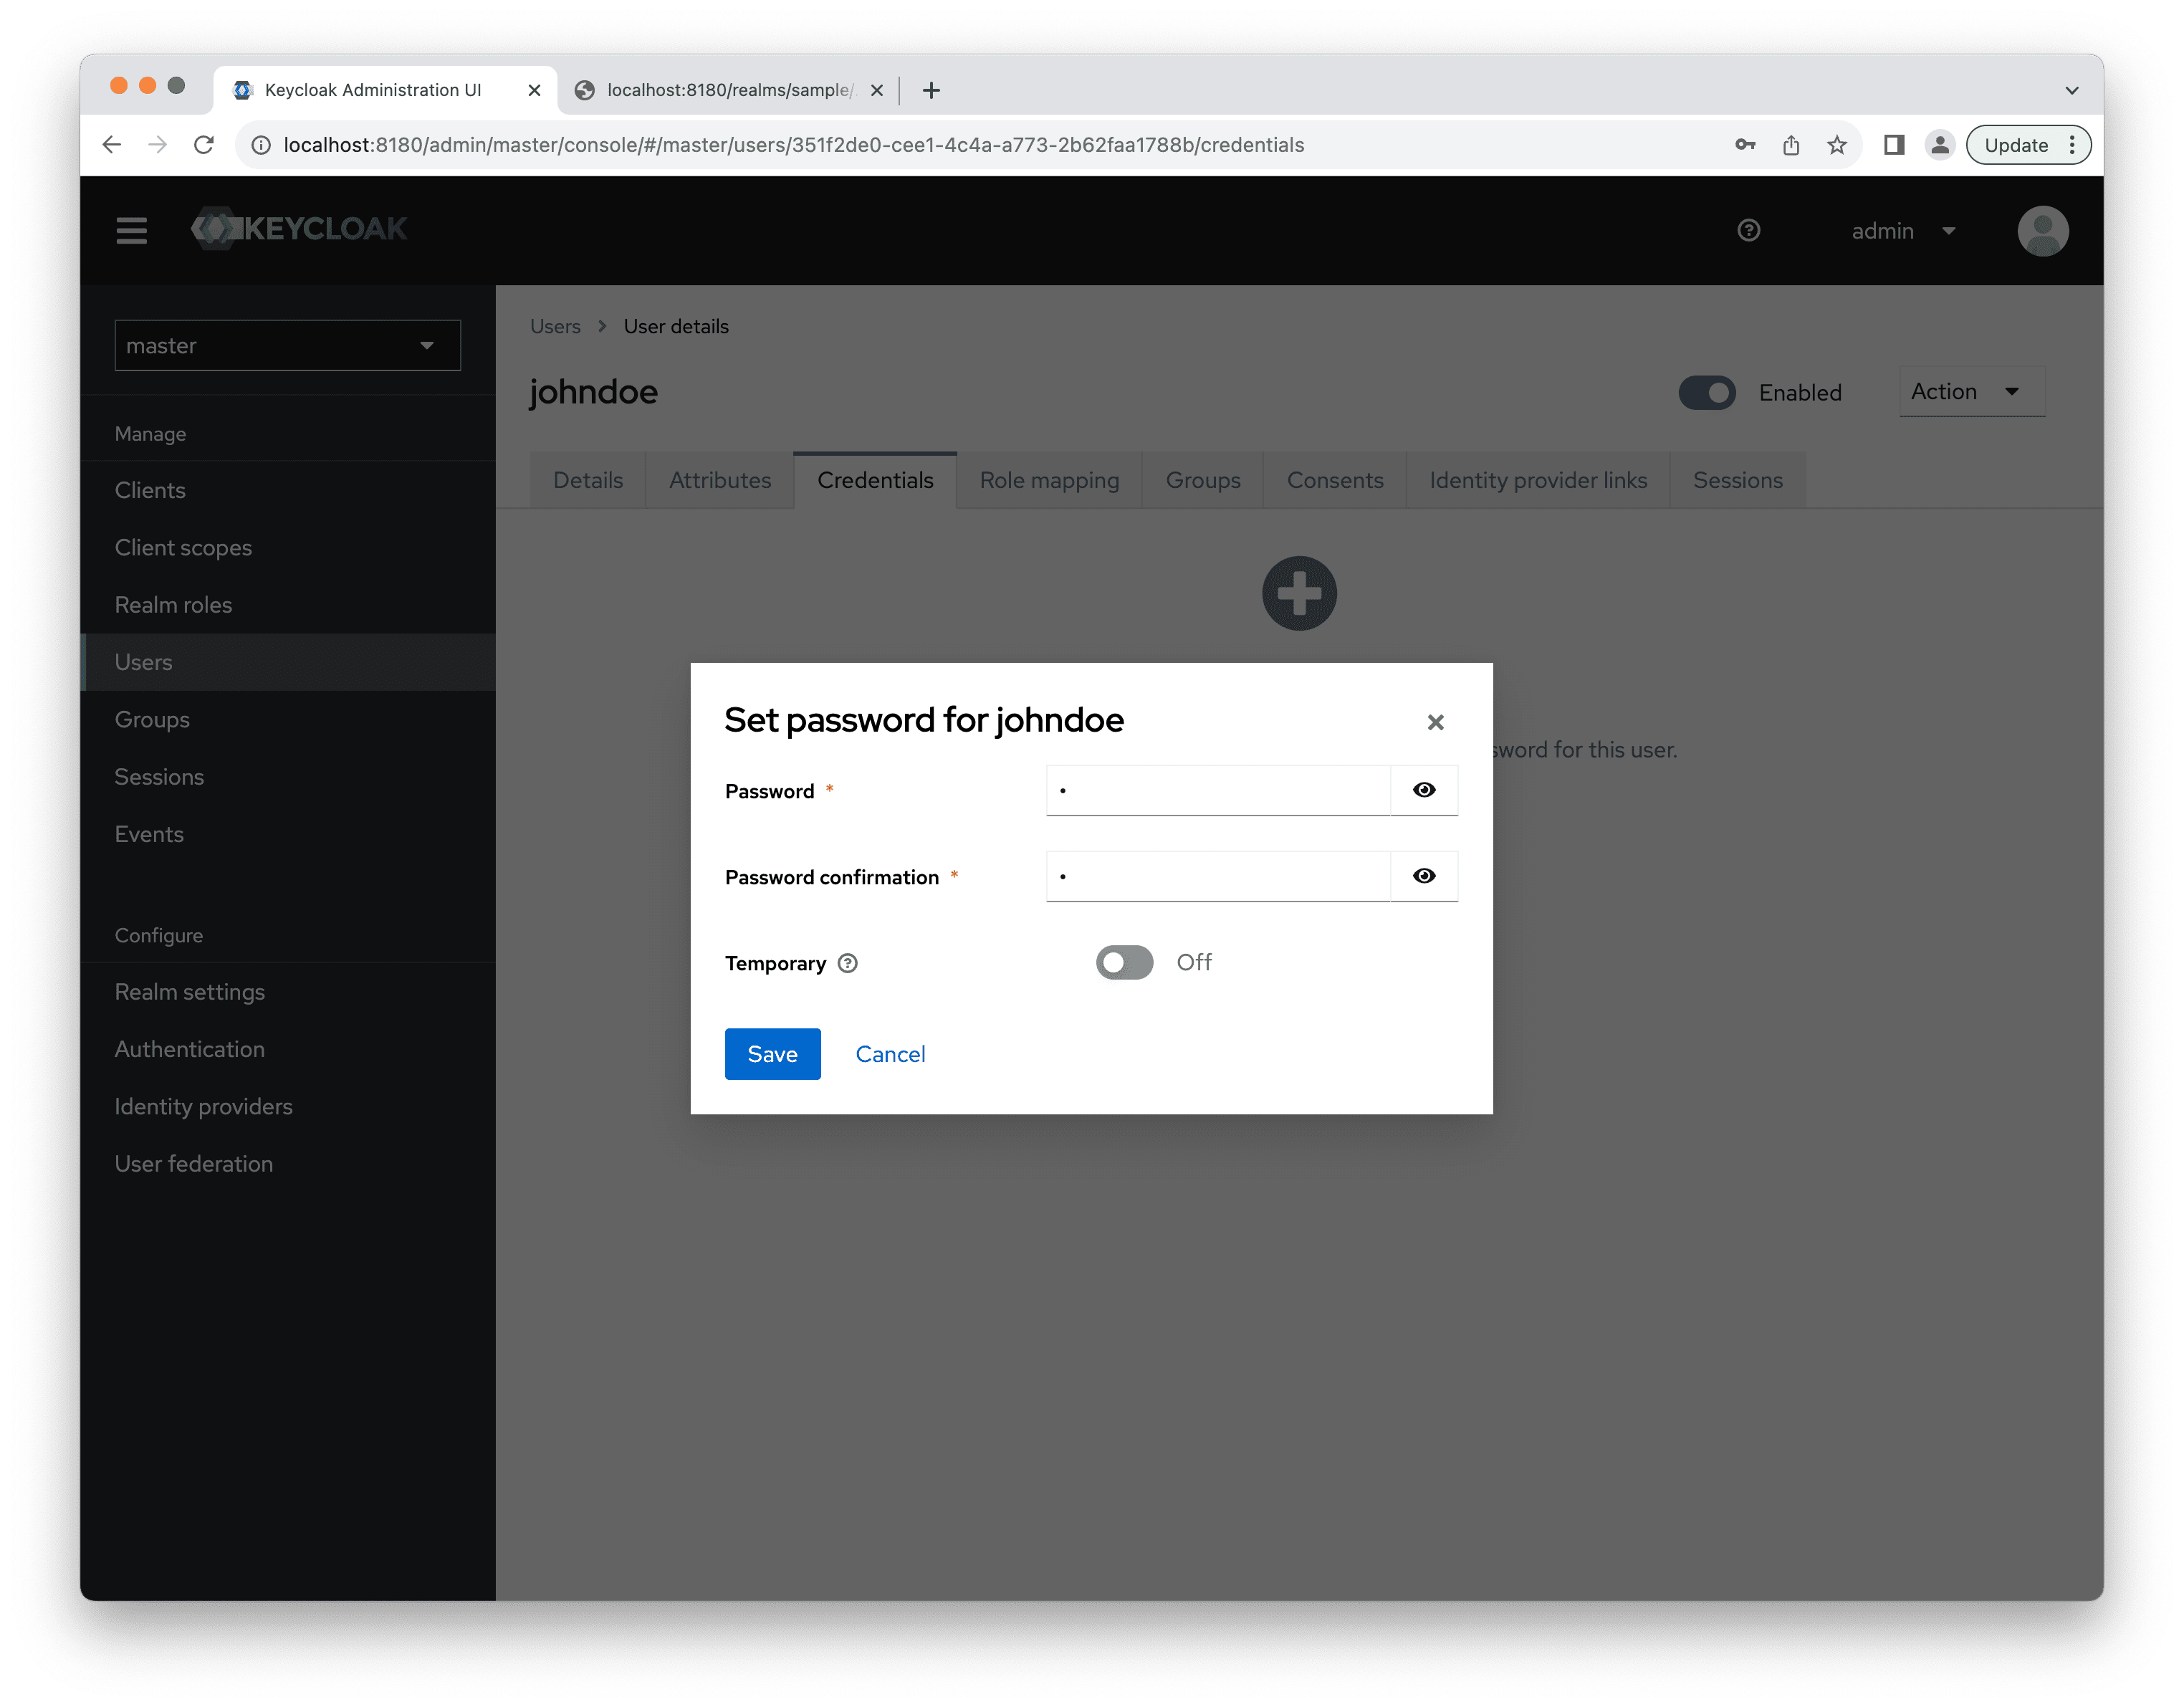Image resolution: width=2184 pixels, height=1707 pixels.
Task: Reveal the Password field value
Action: [x=1424, y=789]
